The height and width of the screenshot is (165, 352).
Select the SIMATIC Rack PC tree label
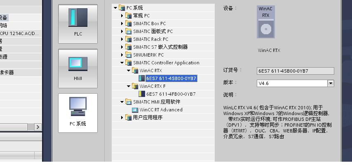[x=150, y=39]
